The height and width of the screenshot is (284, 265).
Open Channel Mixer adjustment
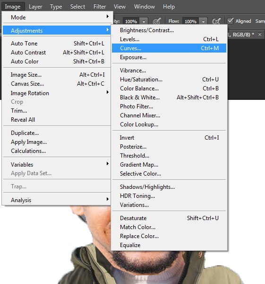(169, 115)
